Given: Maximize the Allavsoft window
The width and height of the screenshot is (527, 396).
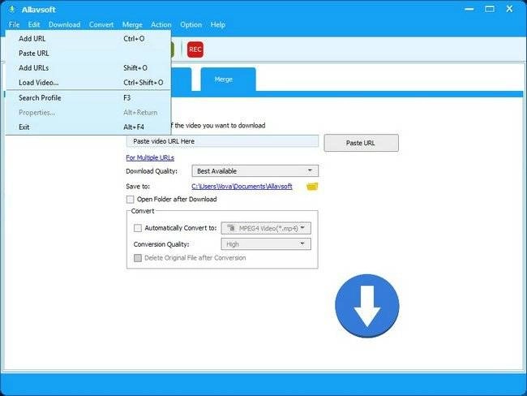Looking at the screenshot, I should point(490,9).
